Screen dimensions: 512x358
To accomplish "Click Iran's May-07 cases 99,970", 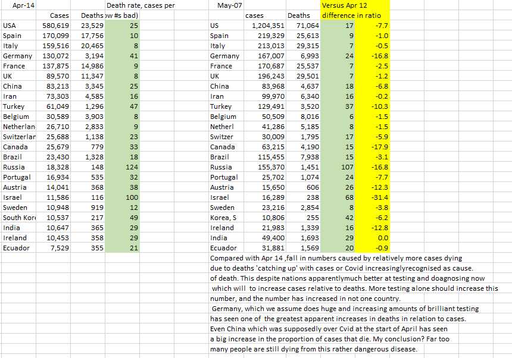I will [273, 96].
